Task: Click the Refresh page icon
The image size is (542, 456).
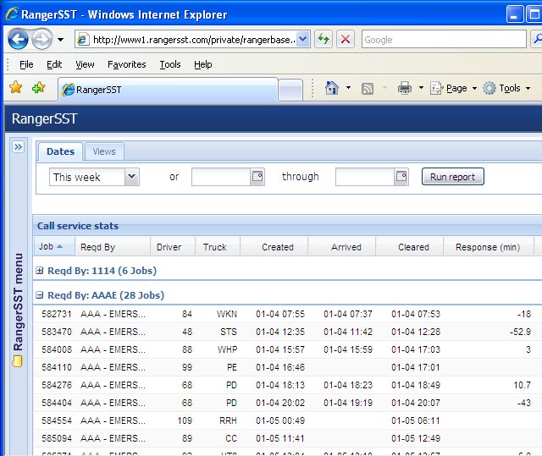Action: [324, 40]
